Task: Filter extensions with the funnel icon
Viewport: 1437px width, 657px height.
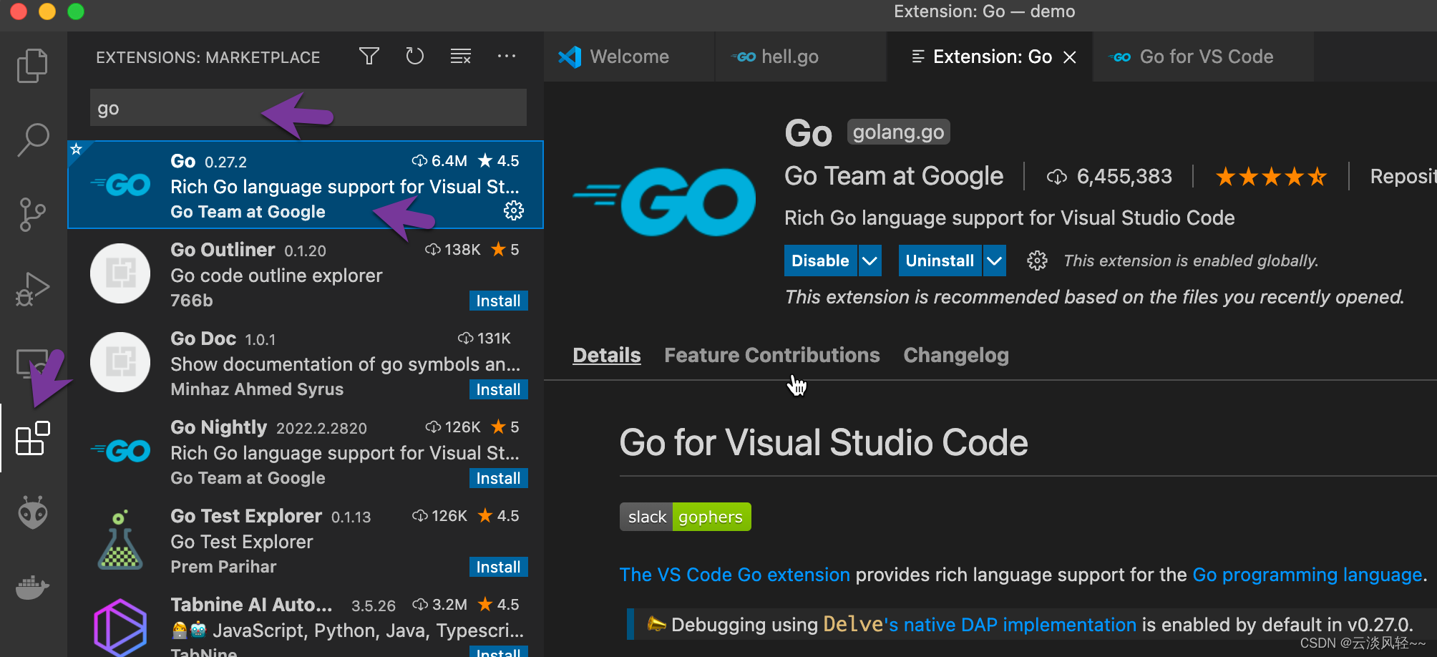Action: tap(369, 57)
